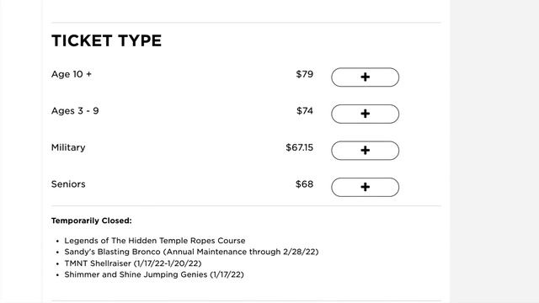Select the Ages 3 - 9 label

tap(75, 111)
